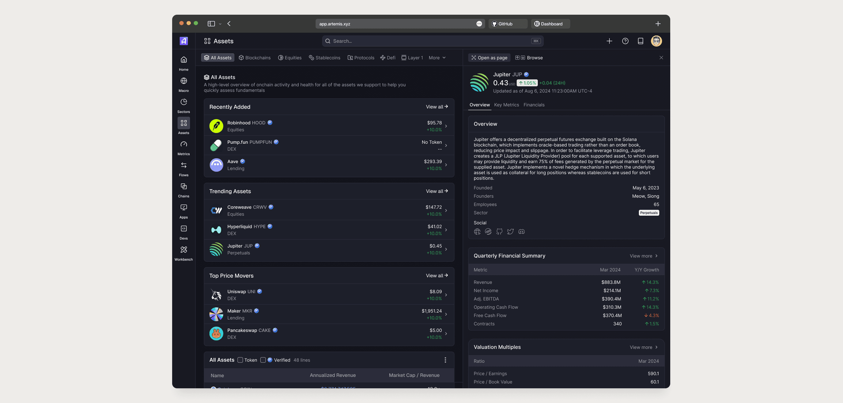This screenshot has height=403, width=843.
Task: Click View all for Trending Assets
Action: [x=437, y=191]
